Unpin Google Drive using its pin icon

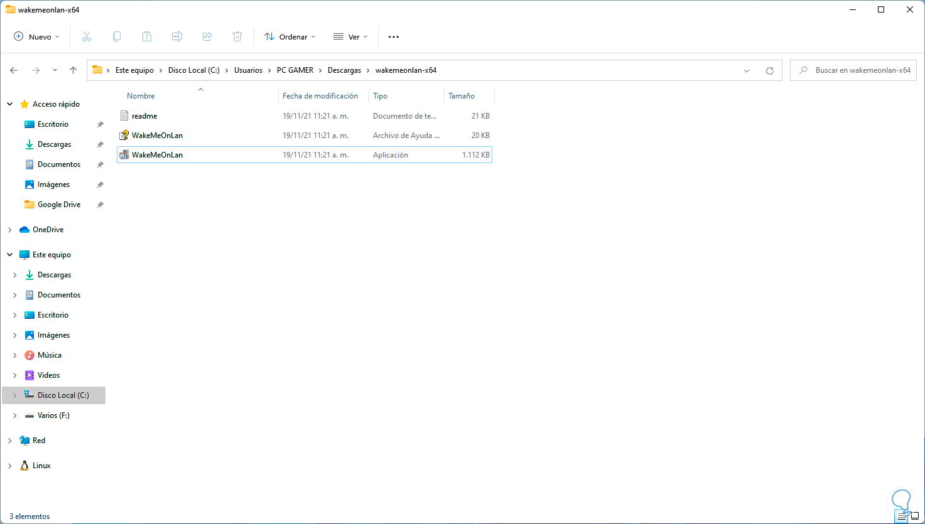(100, 205)
